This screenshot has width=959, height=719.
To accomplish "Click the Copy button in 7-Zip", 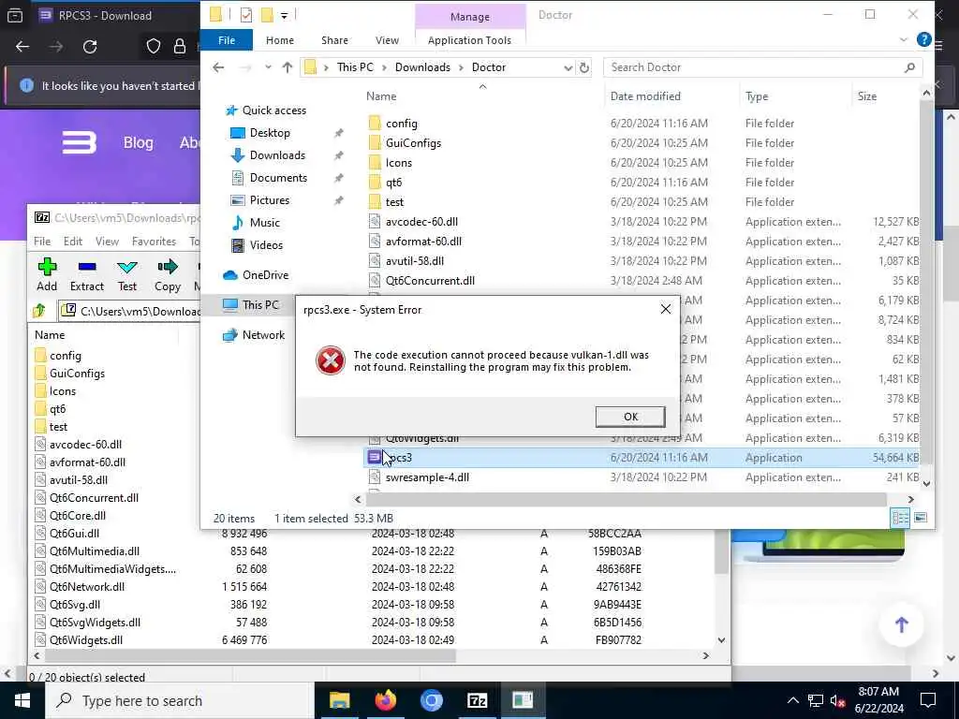I will [x=167, y=274].
